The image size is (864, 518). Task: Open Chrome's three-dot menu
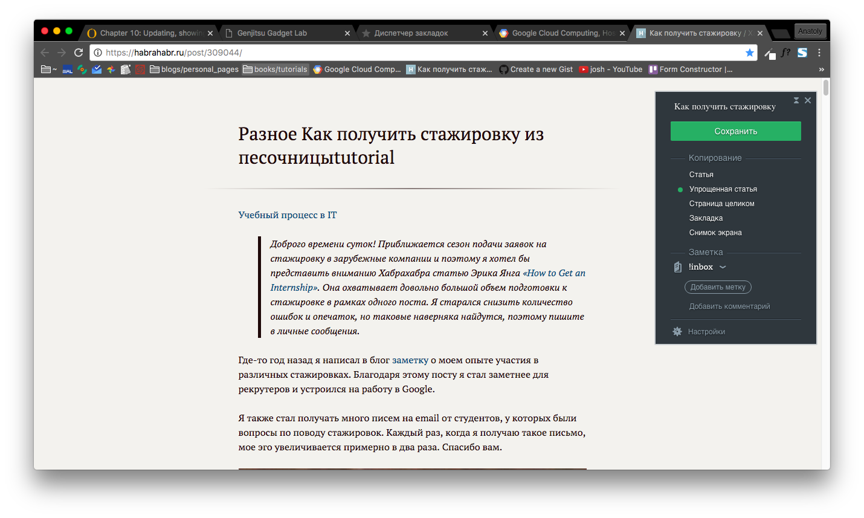[x=819, y=53]
